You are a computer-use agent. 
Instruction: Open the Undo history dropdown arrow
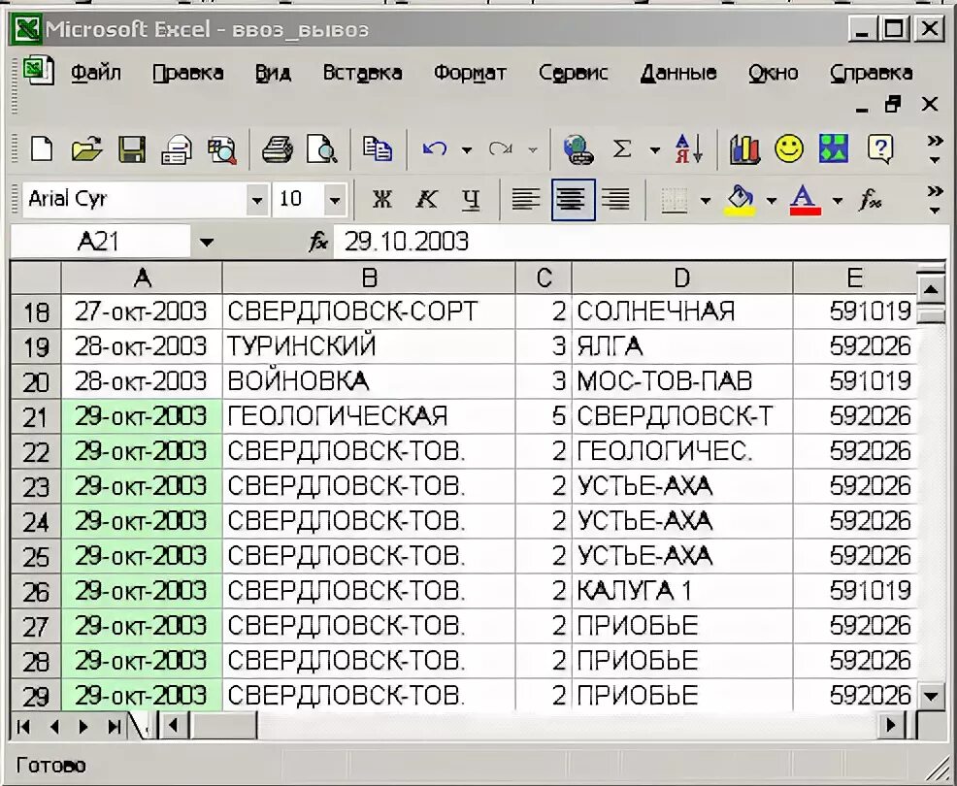coord(467,149)
